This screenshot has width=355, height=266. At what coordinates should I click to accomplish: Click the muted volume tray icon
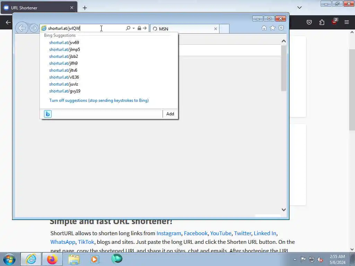point(320,260)
